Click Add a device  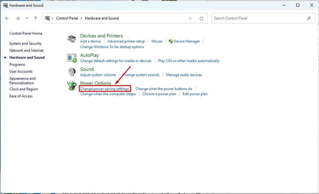tap(90, 41)
